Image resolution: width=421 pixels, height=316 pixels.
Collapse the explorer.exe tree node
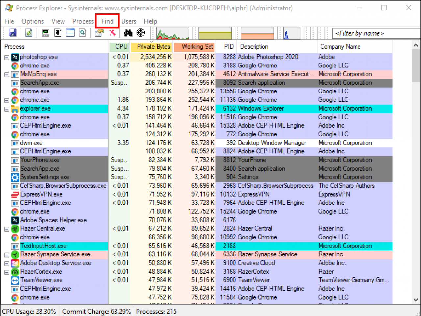[7, 109]
